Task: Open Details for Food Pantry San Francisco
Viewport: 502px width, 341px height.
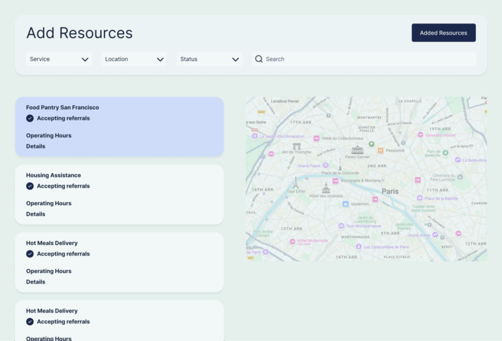Action: (36, 146)
